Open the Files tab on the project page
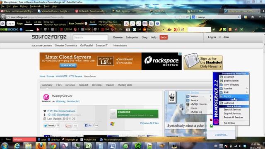265x149 pixels. (59, 85)
